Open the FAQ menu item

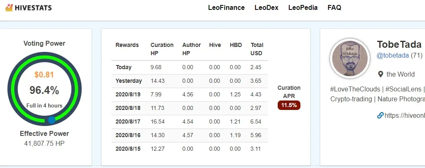tap(335, 7)
